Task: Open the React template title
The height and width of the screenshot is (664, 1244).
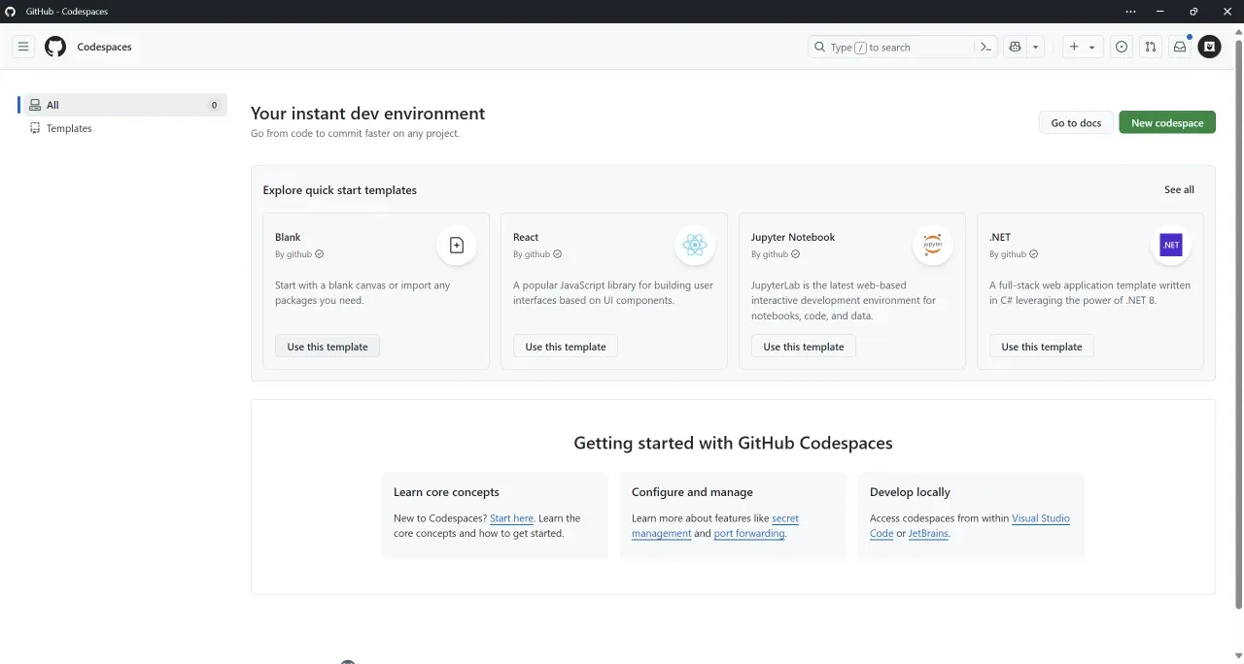Action: [526, 237]
